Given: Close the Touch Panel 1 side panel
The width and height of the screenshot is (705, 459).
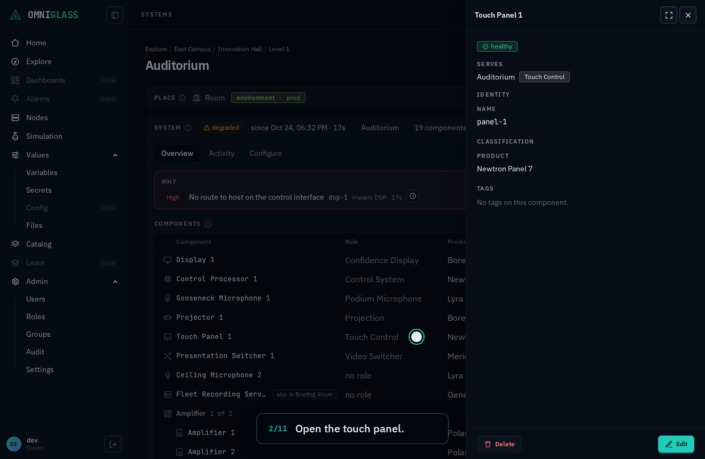Looking at the screenshot, I should click(688, 15).
